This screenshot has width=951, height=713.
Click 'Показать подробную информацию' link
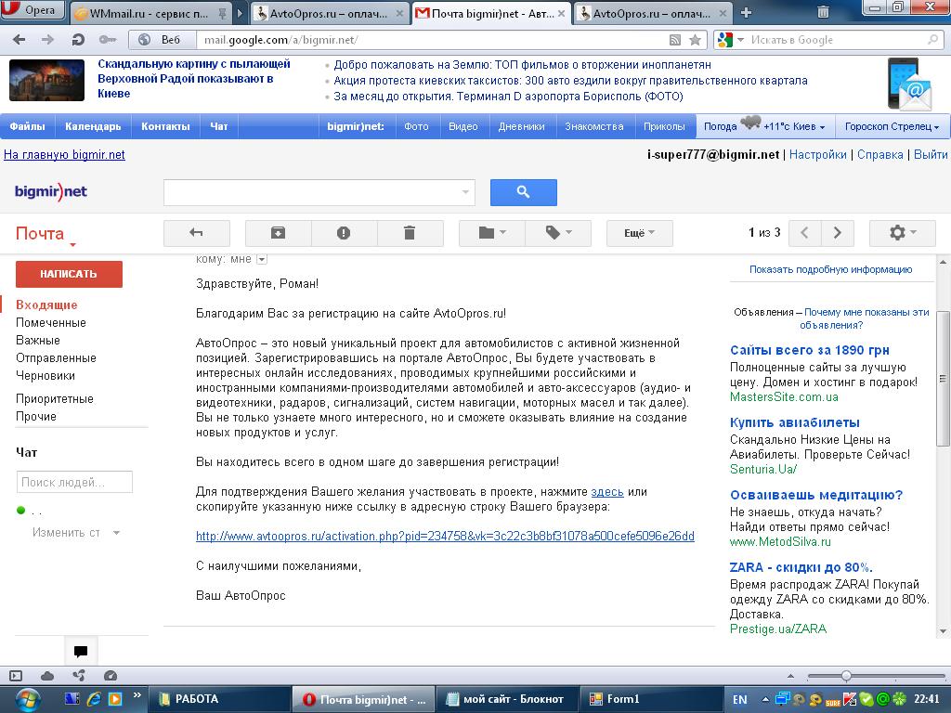click(830, 269)
